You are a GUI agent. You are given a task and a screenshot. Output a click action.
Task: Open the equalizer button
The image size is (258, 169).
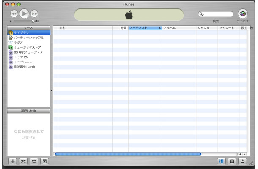(221, 161)
